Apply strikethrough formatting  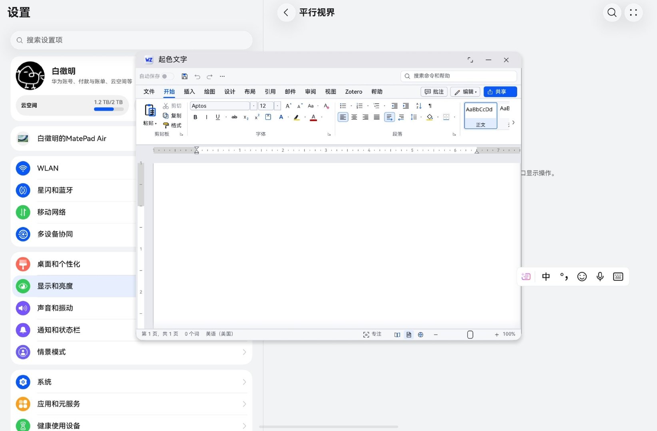click(235, 117)
